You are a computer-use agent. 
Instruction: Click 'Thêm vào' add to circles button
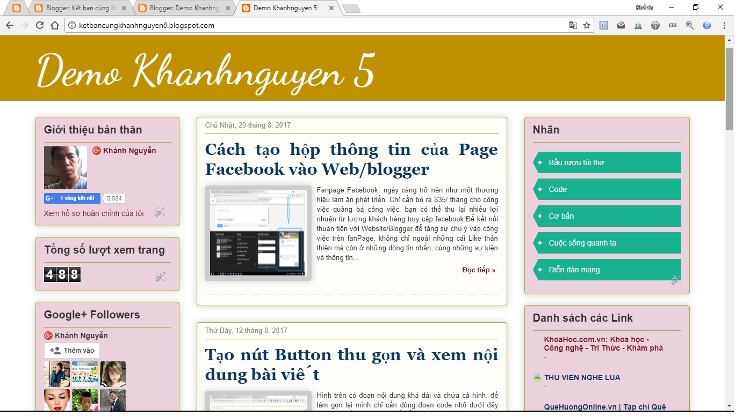point(72,351)
